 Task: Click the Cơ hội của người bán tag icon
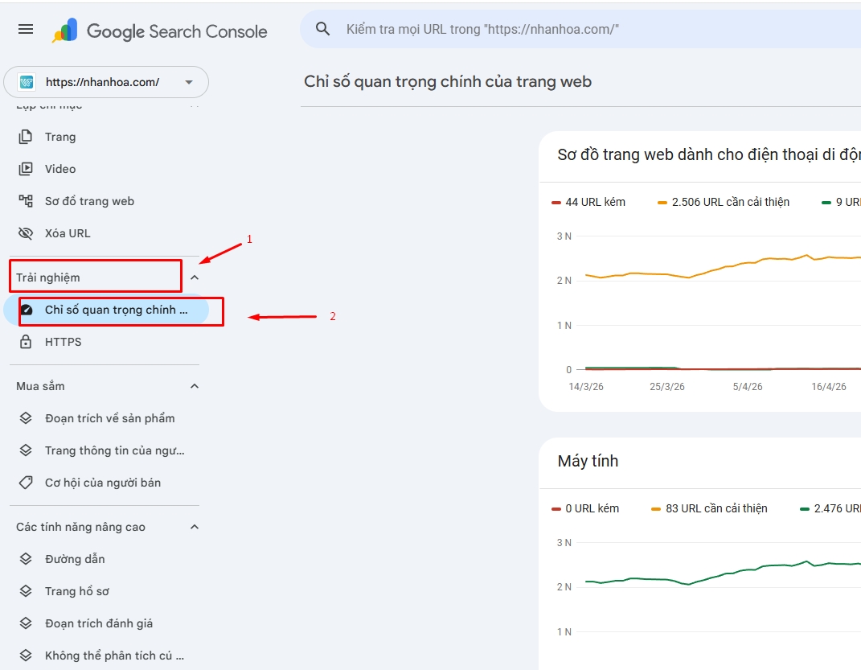pyautogui.click(x=26, y=483)
